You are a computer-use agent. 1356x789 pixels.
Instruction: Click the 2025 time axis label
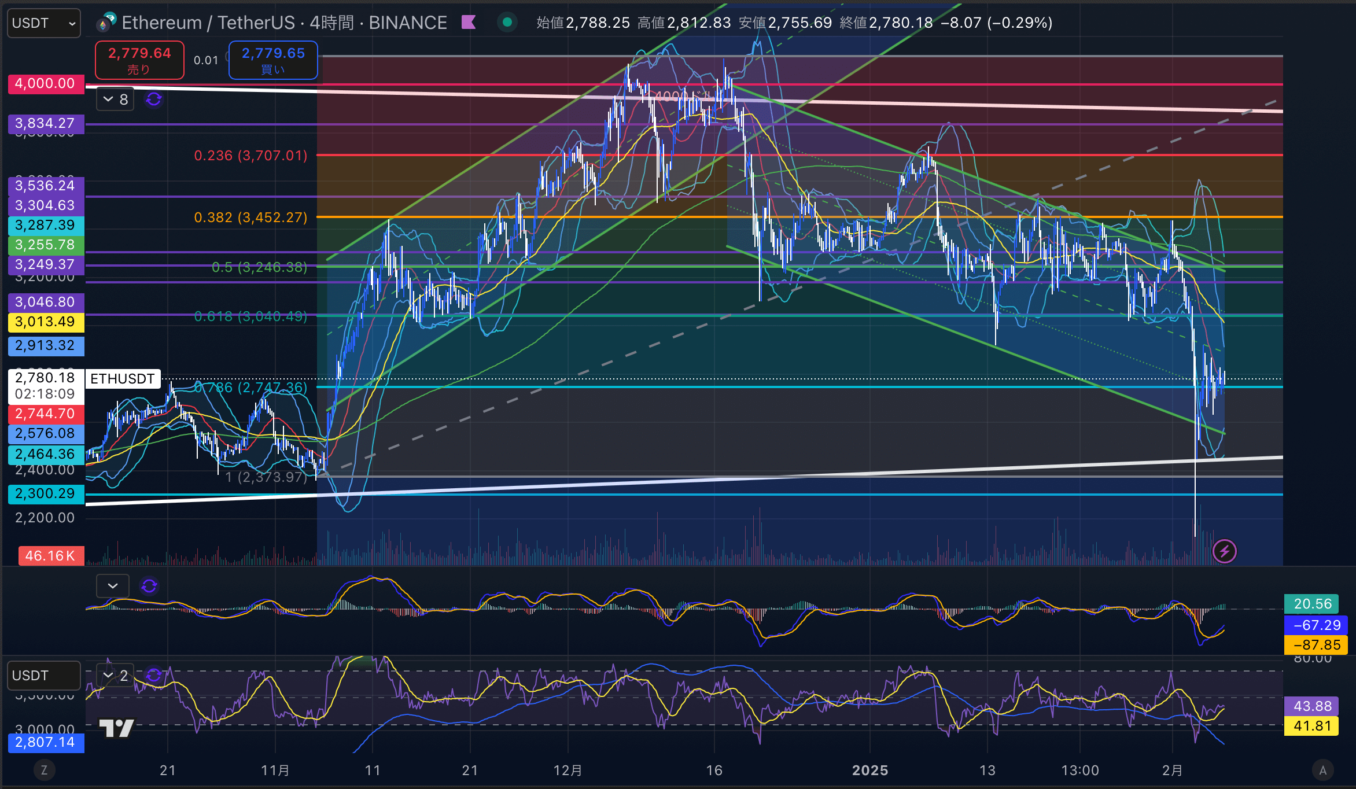(x=870, y=770)
